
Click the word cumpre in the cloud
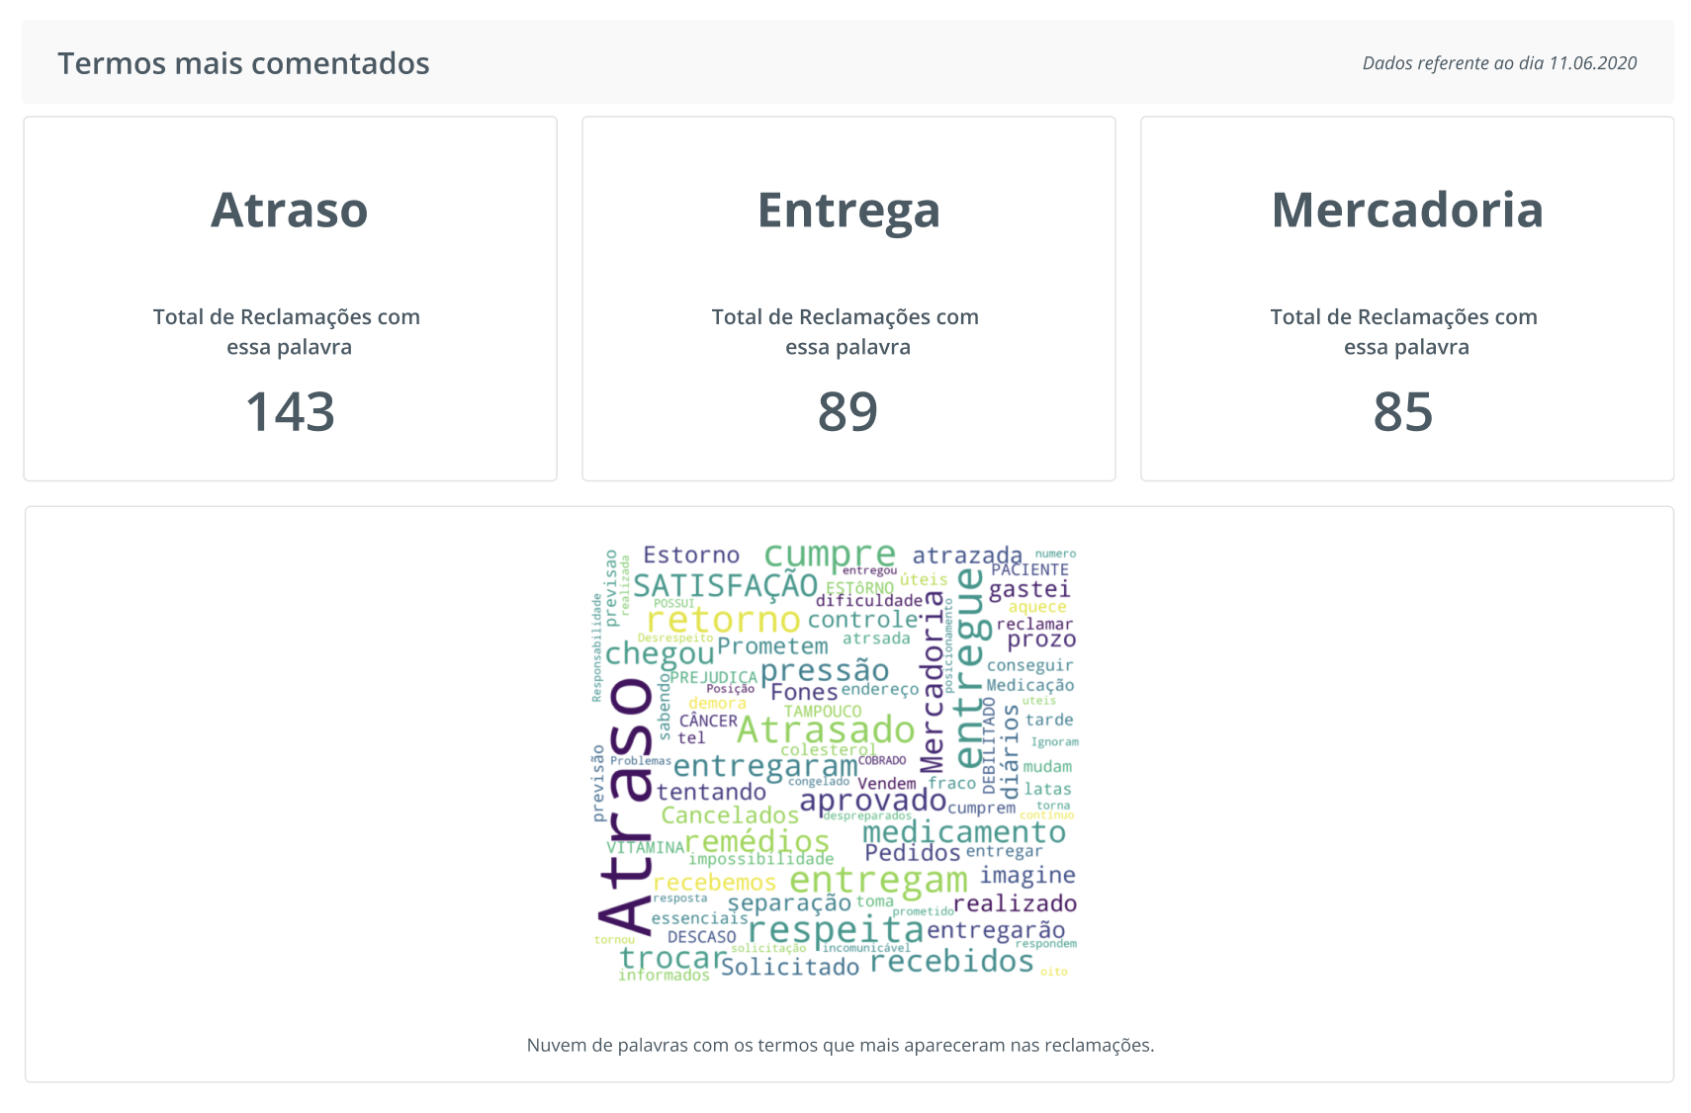click(x=830, y=555)
